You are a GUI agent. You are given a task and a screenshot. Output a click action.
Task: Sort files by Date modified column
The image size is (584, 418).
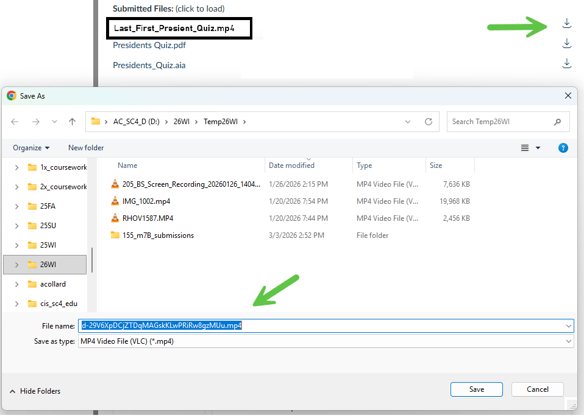point(291,165)
